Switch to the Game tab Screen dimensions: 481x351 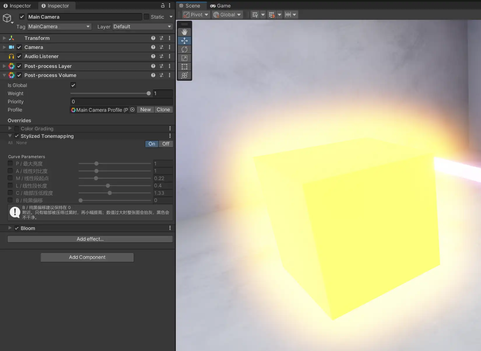[x=220, y=6]
